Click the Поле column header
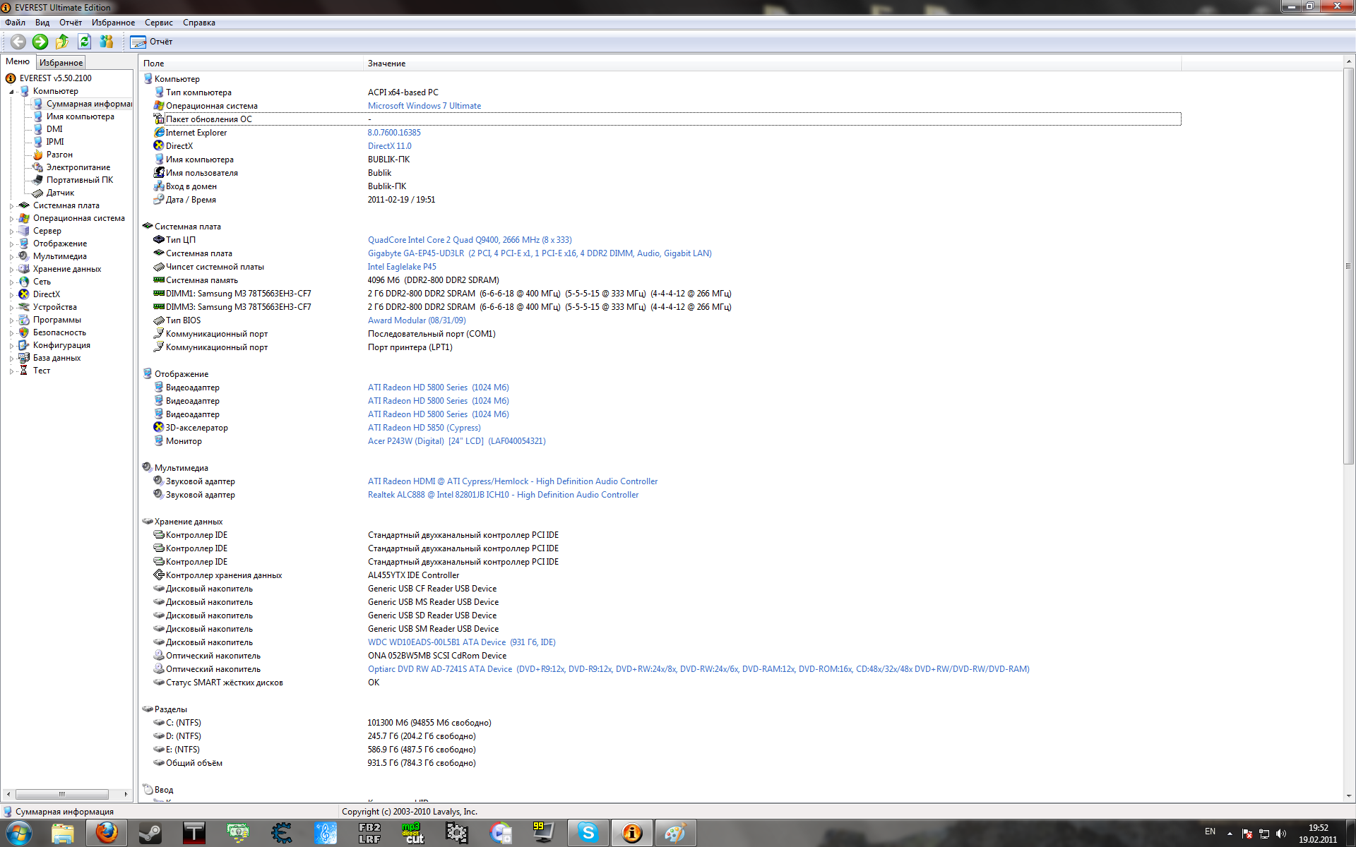Screen dimensions: 1356x847 click(x=251, y=64)
